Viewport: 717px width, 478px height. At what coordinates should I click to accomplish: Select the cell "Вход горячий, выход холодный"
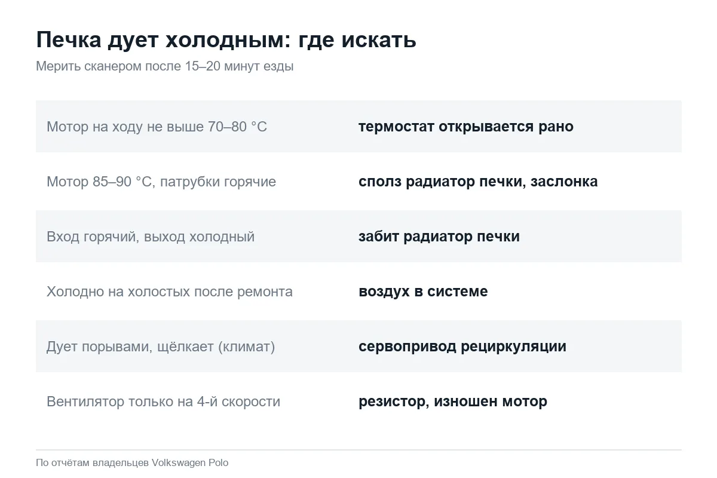click(x=151, y=237)
